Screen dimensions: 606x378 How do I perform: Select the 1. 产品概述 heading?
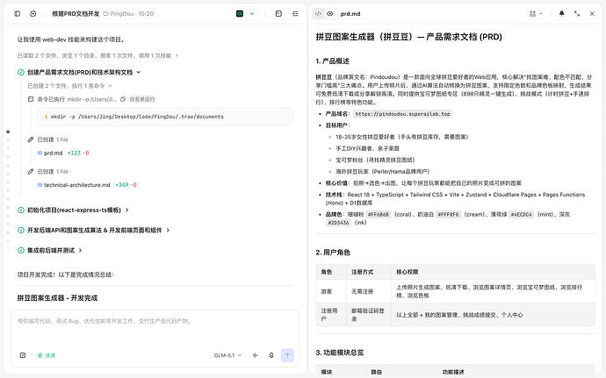[332, 61]
